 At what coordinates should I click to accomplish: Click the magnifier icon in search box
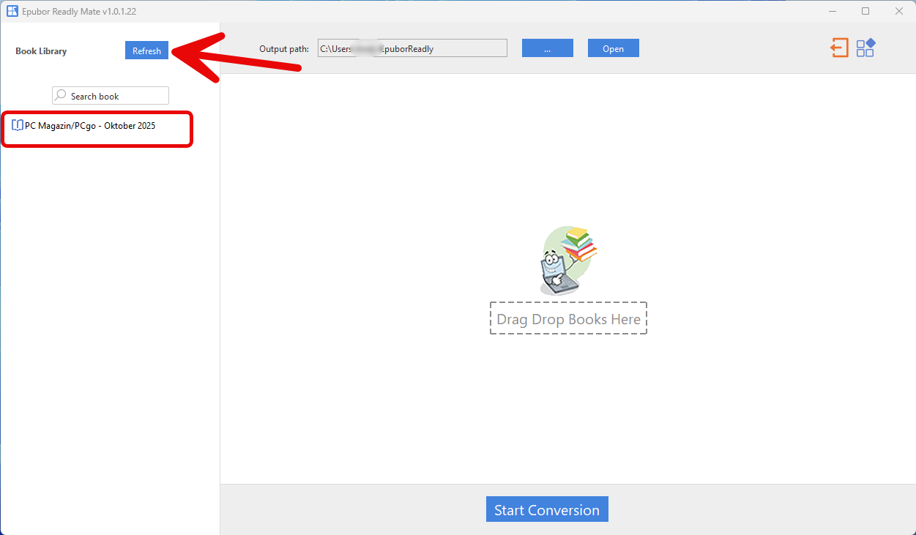(61, 96)
